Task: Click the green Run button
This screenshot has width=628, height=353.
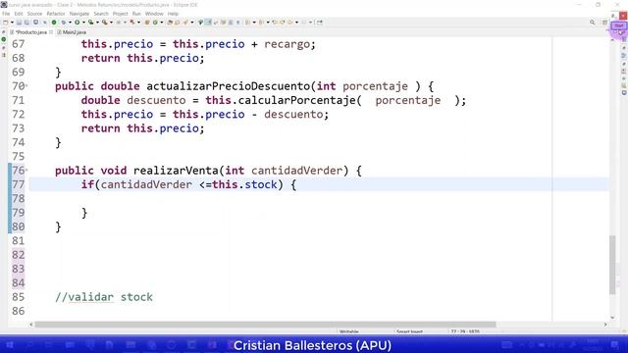Action: [77, 23]
